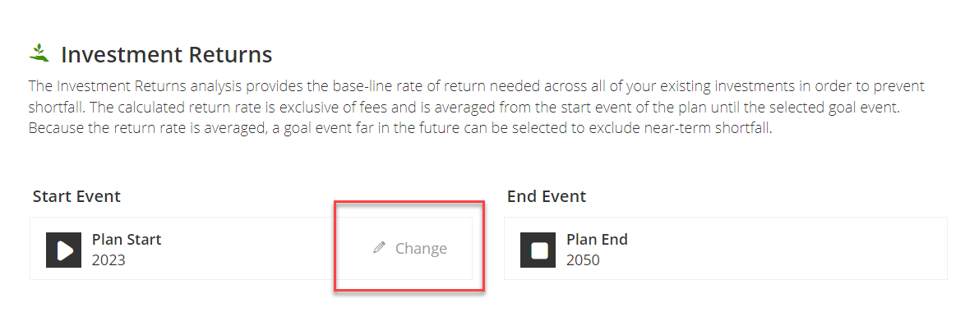The height and width of the screenshot is (326, 965).
Task: Click the End Event section label
Action: point(547,196)
